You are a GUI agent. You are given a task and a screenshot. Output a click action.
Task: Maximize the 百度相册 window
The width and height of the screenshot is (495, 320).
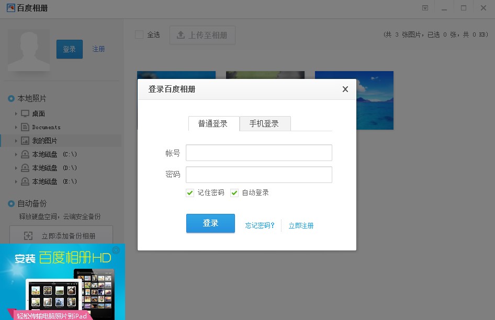pyautogui.click(x=464, y=8)
